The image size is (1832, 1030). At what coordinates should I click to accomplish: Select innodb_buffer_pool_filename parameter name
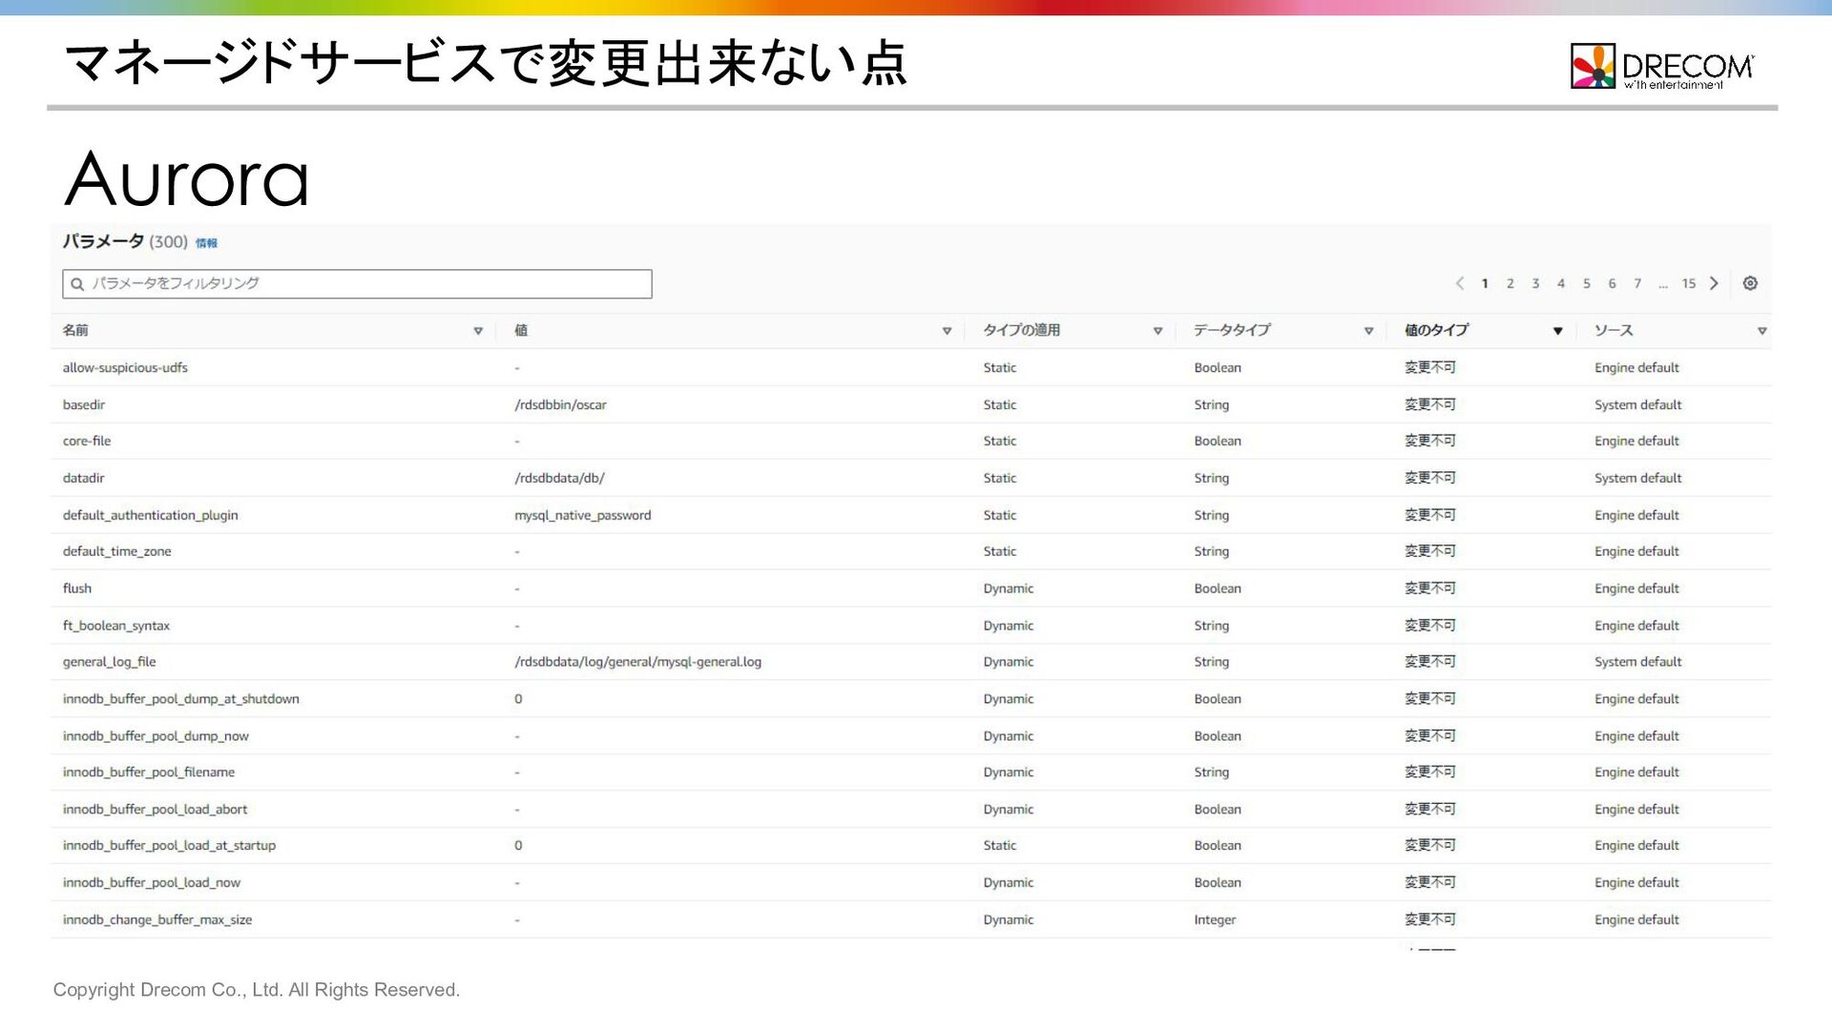click(149, 772)
